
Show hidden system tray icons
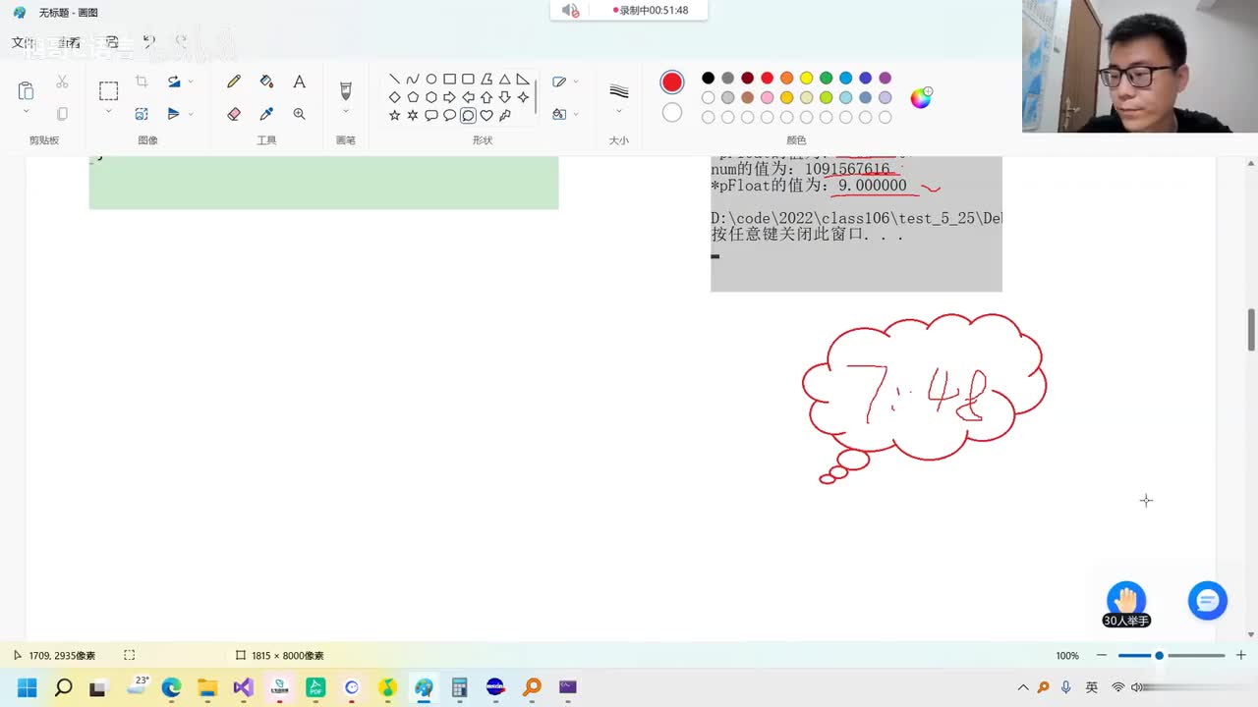(1023, 687)
